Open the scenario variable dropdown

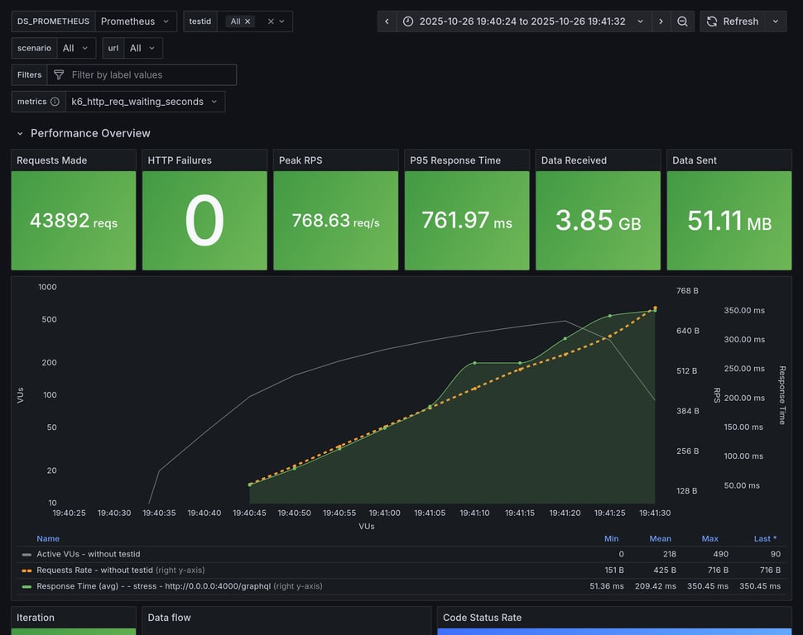tap(76, 48)
